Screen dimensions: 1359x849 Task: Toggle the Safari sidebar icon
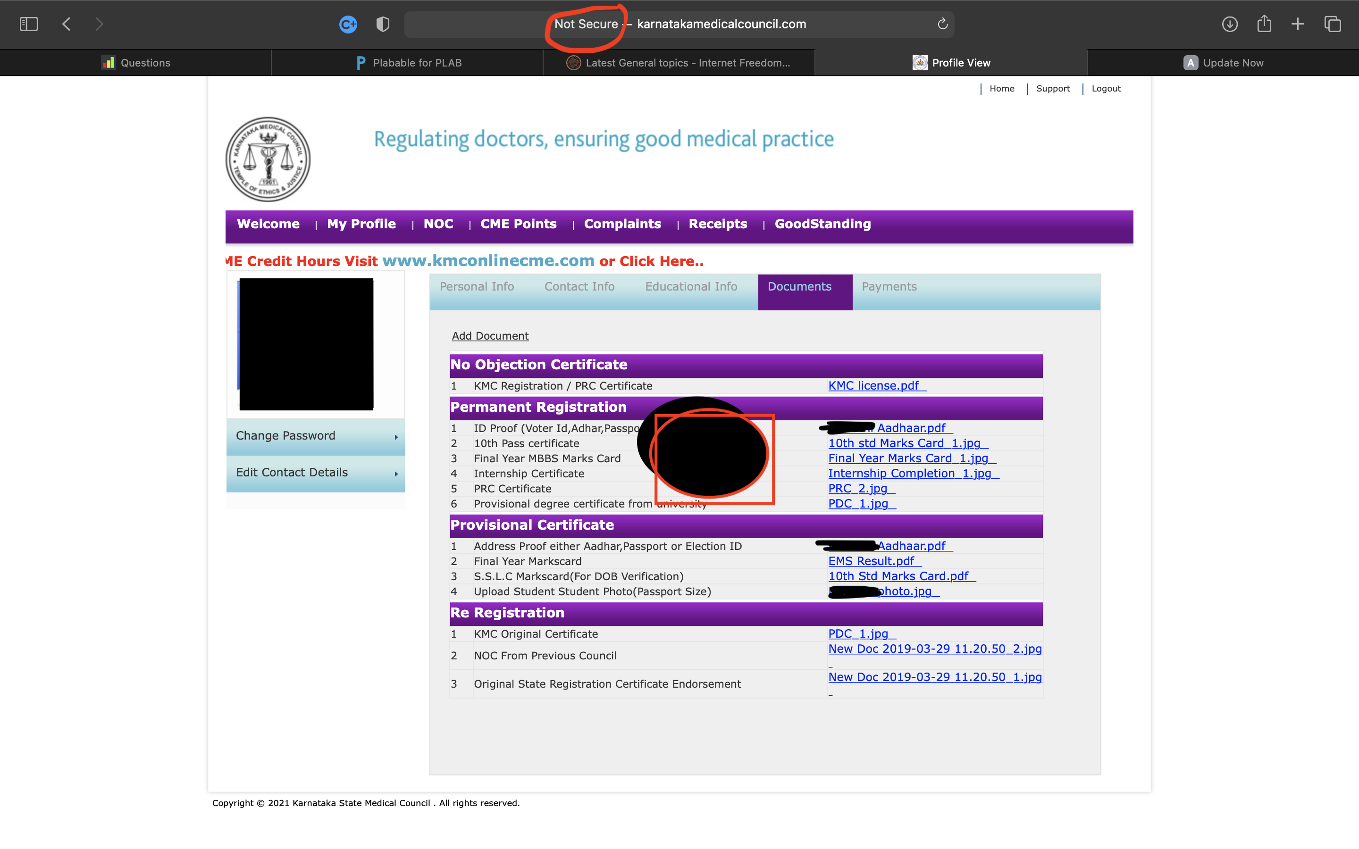click(29, 24)
